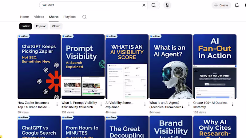The width and height of the screenshot is (246, 138).
Task: Open the ChatGPT vs Google Search thumbnail
Action: 39,127
